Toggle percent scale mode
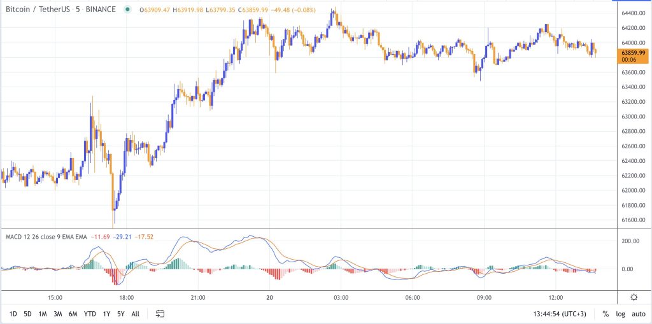The height and width of the screenshot is (324, 652). tap(606, 314)
